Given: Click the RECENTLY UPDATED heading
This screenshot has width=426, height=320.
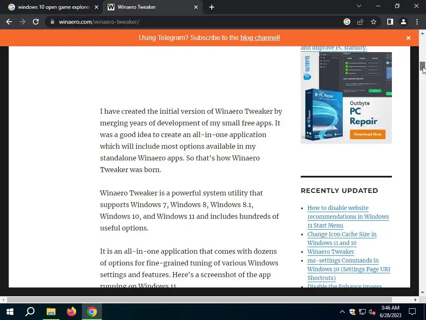Looking at the screenshot, I should pyautogui.click(x=339, y=190).
